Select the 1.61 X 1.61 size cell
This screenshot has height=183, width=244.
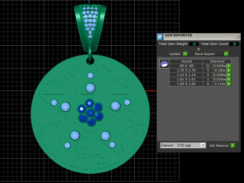point(186,79)
